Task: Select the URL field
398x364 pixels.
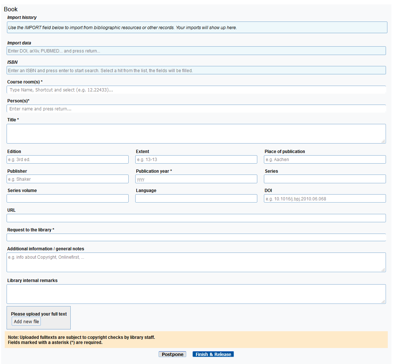Action: click(196, 218)
